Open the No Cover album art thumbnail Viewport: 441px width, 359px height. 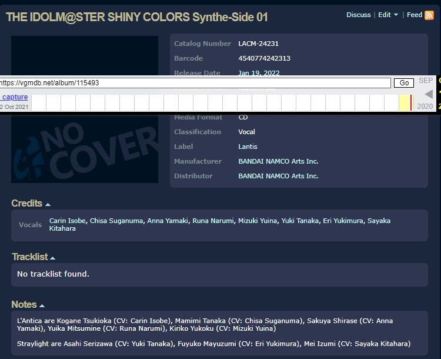point(85,109)
